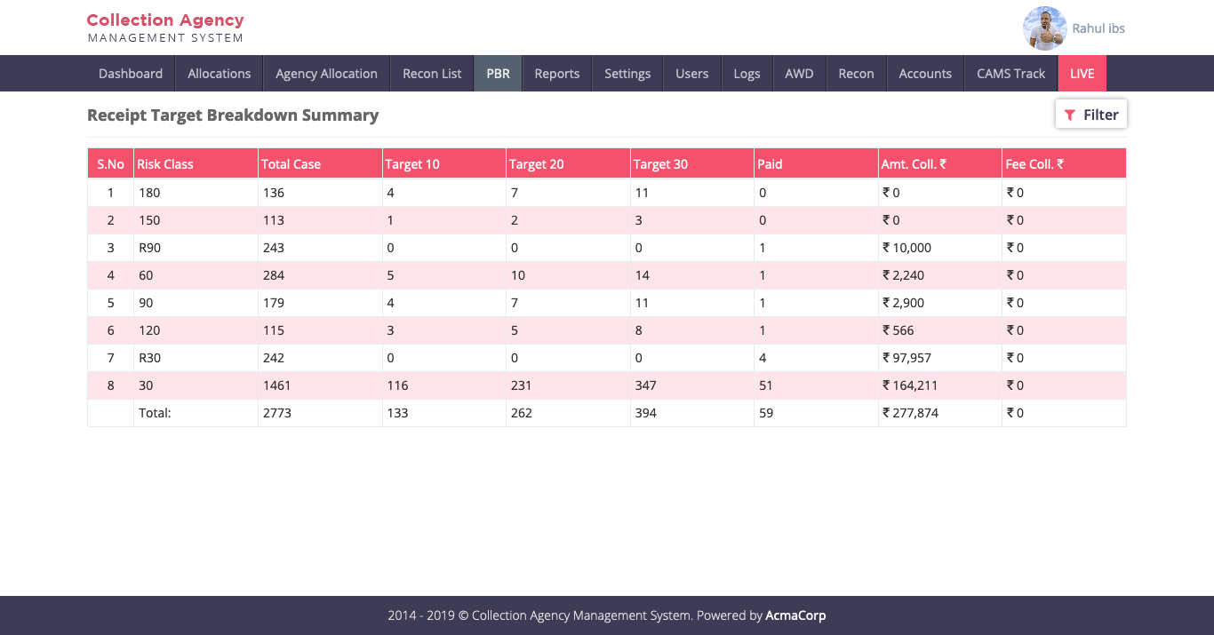Go to CAMS Track
1214x635 pixels.
coord(1010,74)
